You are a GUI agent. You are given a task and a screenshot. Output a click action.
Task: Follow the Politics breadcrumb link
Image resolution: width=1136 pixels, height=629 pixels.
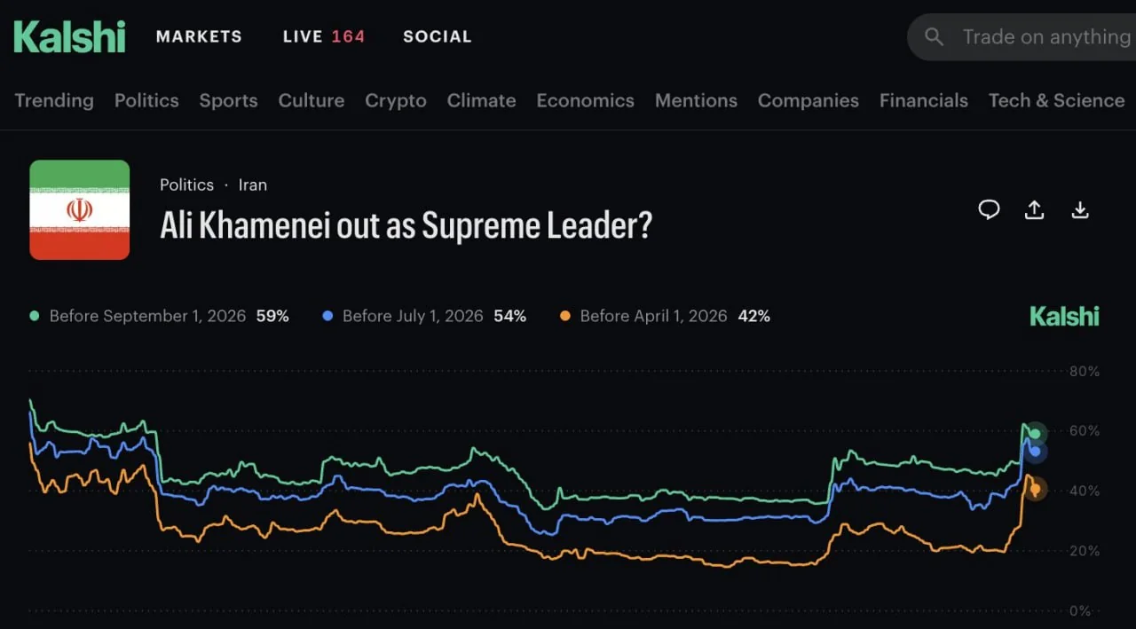(x=186, y=185)
